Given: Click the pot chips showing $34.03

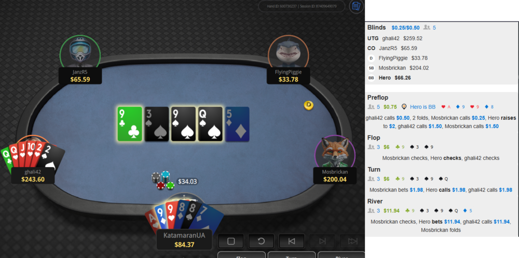Looking at the screenshot, I should (x=163, y=181).
